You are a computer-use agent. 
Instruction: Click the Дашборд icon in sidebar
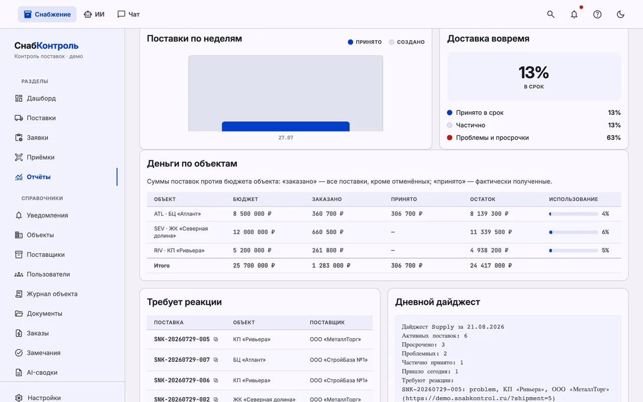pyautogui.click(x=19, y=98)
